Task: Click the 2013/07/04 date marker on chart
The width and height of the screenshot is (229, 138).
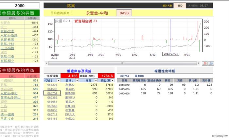Action: click(x=170, y=54)
